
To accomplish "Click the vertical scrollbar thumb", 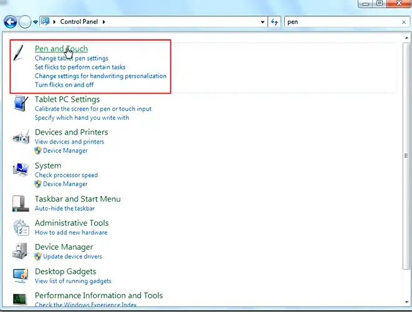I will [x=406, y=156].
